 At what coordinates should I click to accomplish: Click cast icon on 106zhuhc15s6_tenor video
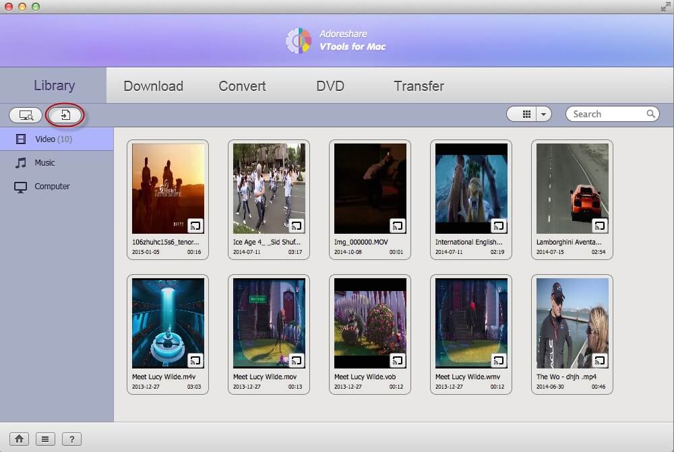point(195,225)
